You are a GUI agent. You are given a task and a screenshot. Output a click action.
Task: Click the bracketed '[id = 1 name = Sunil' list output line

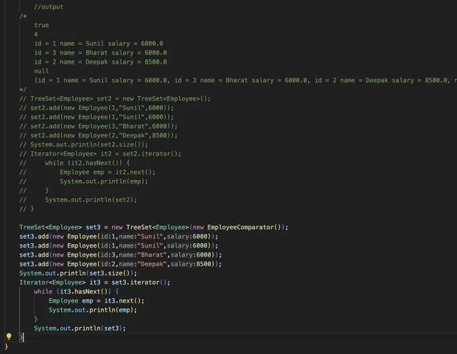pyautogui.click(x=245, y=80)
